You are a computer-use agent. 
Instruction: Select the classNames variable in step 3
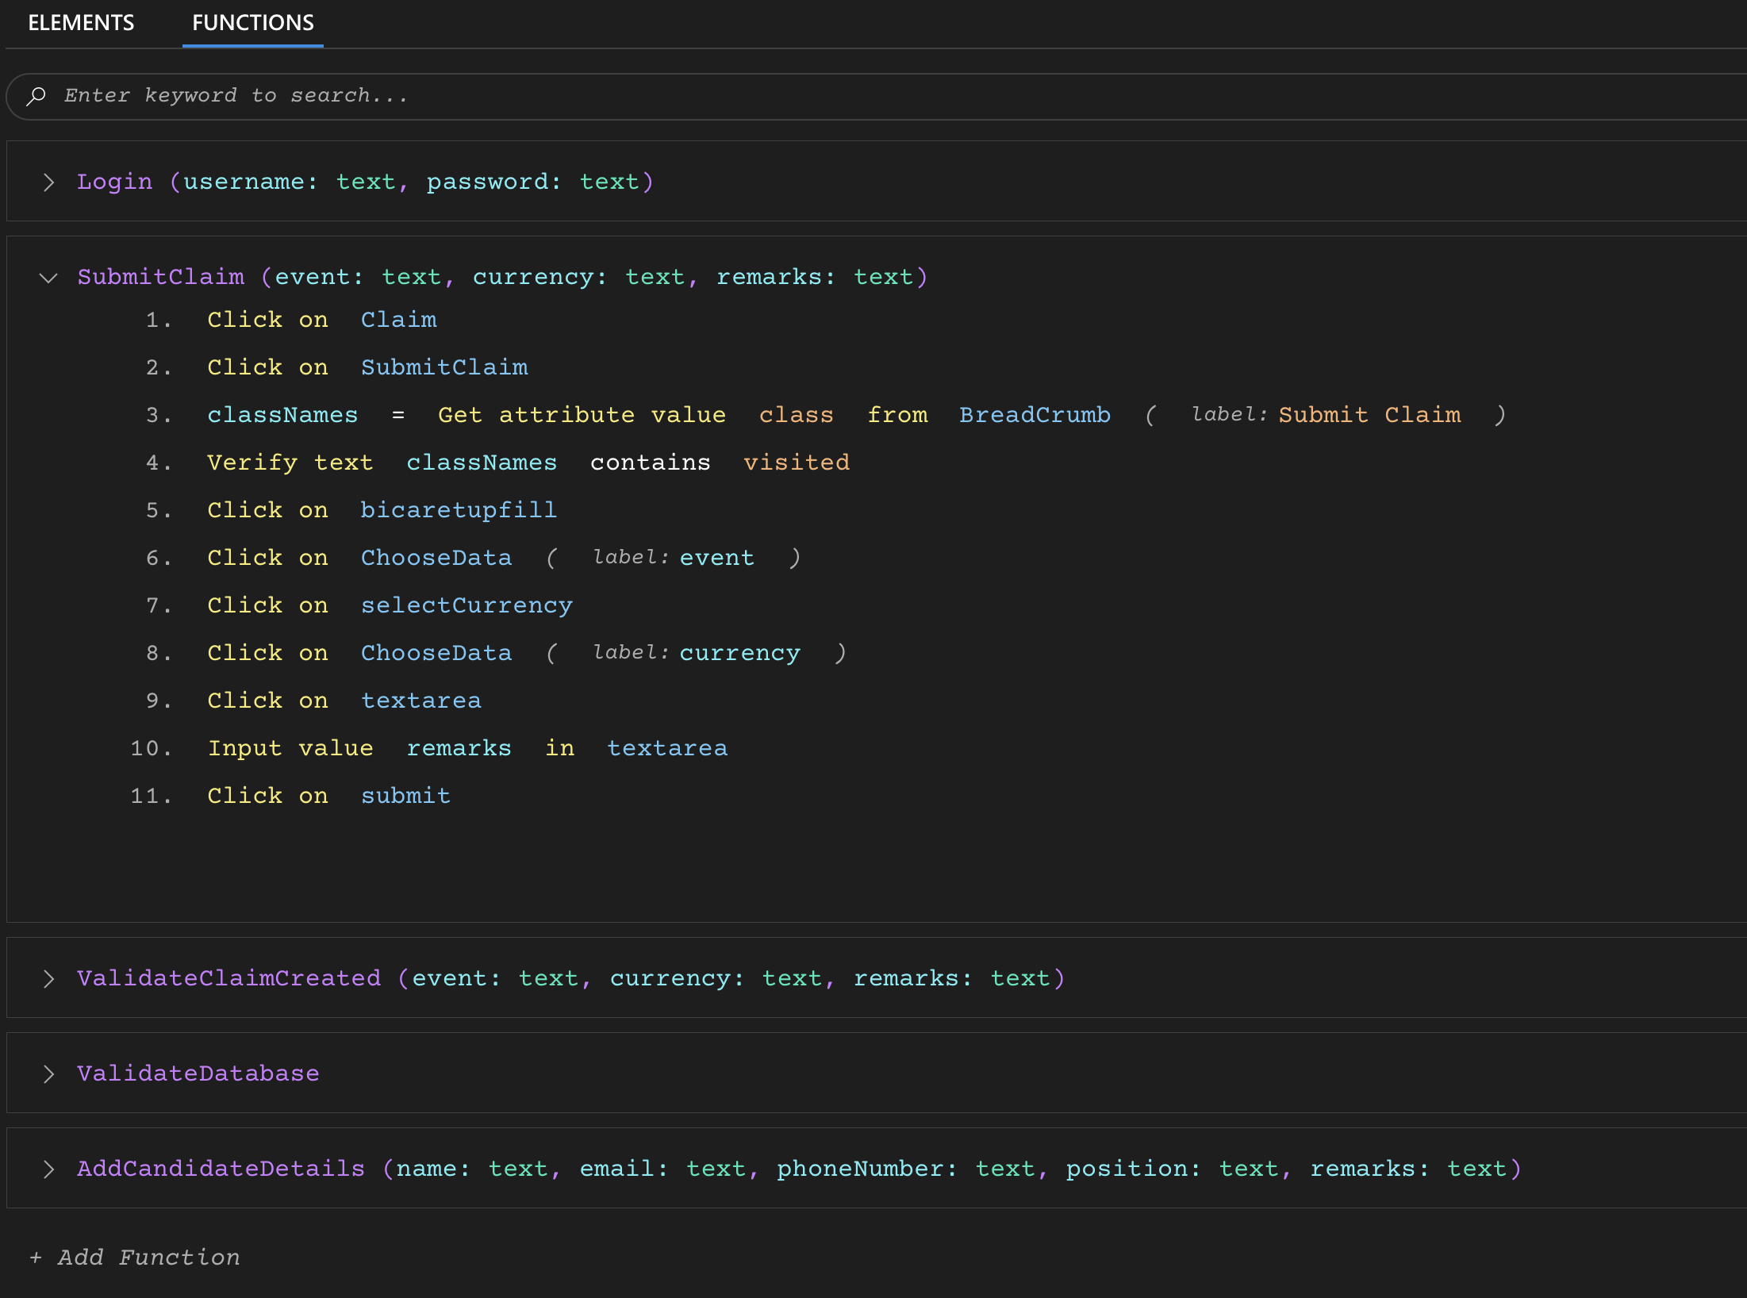pyautogui.click(x=282, y=414)
